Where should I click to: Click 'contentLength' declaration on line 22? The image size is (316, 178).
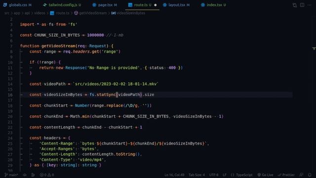click(x=59, y=128)
